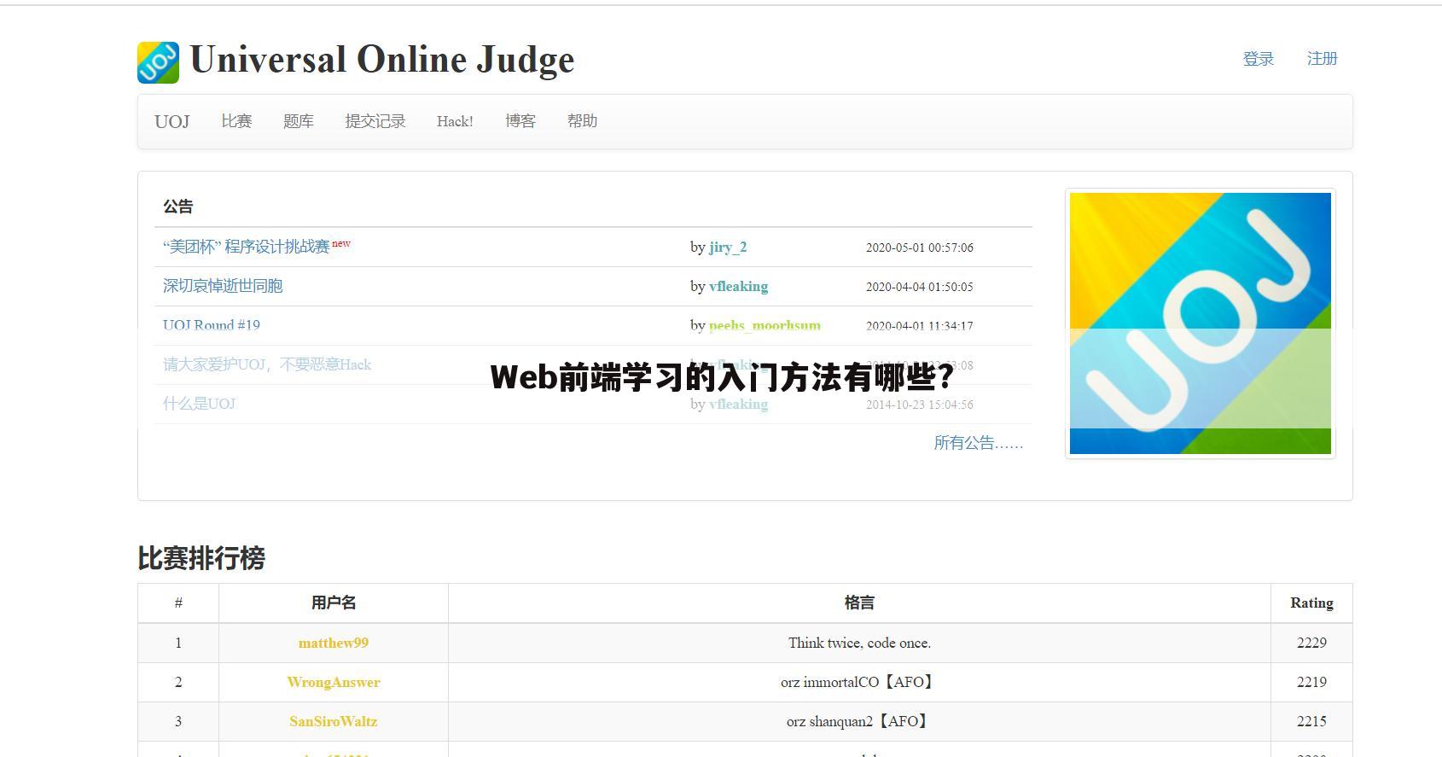Click the 格言 column header

click(x=859, y=603)
